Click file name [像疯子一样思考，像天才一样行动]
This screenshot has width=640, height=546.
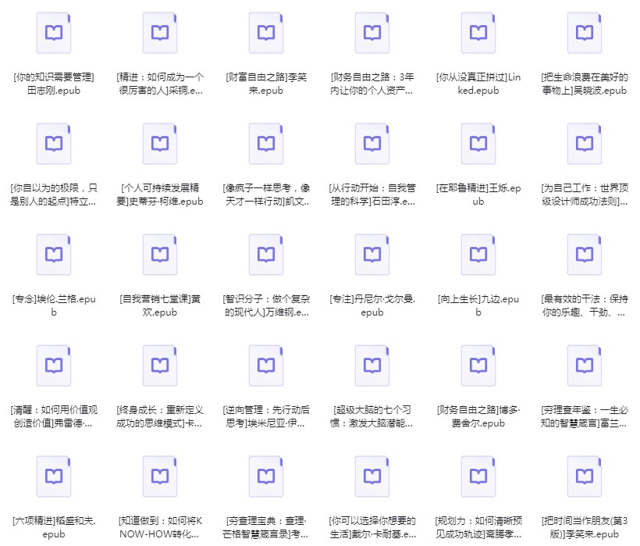(266, 194)
